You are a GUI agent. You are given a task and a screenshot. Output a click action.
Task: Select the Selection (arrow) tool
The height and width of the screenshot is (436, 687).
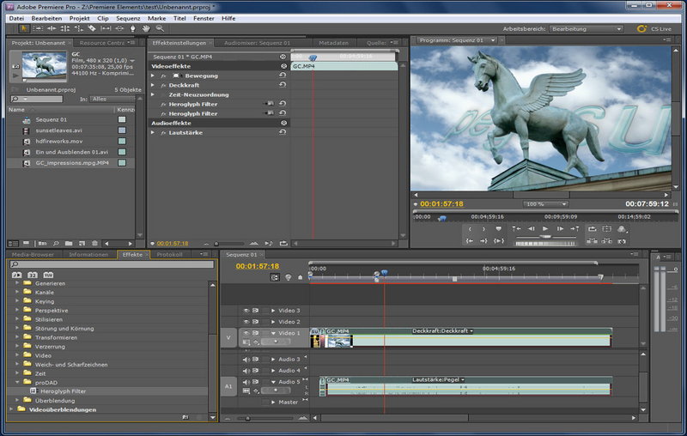point(24,28)
